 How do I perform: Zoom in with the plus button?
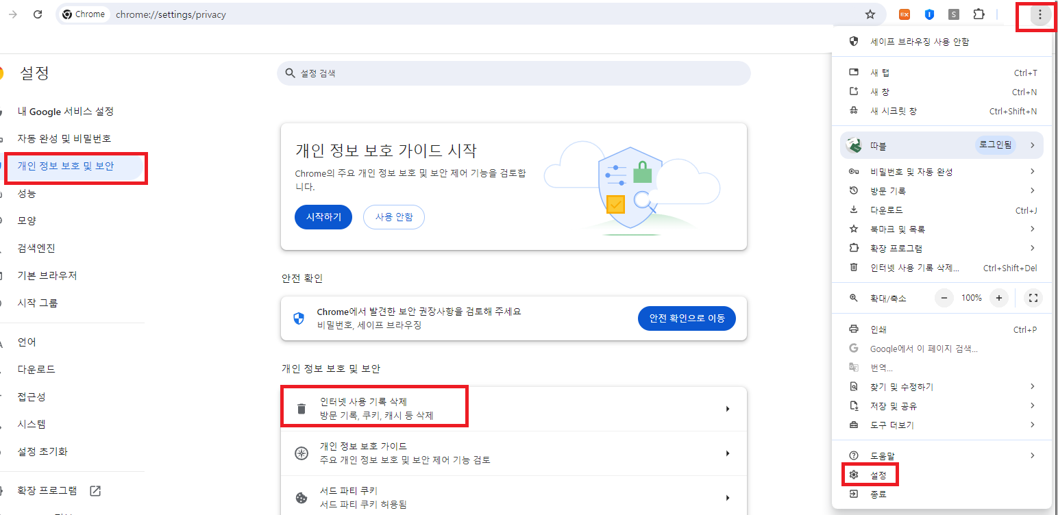[999, 298]
